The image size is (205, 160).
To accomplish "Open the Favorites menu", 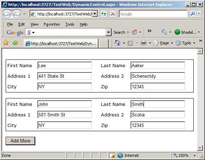I will 52,24.
